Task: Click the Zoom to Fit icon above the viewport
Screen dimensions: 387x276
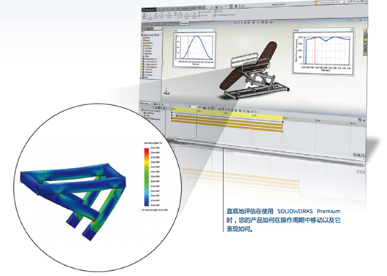Action: point(235,23)
